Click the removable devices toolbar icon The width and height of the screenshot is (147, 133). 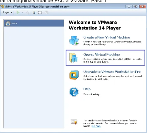34,12
